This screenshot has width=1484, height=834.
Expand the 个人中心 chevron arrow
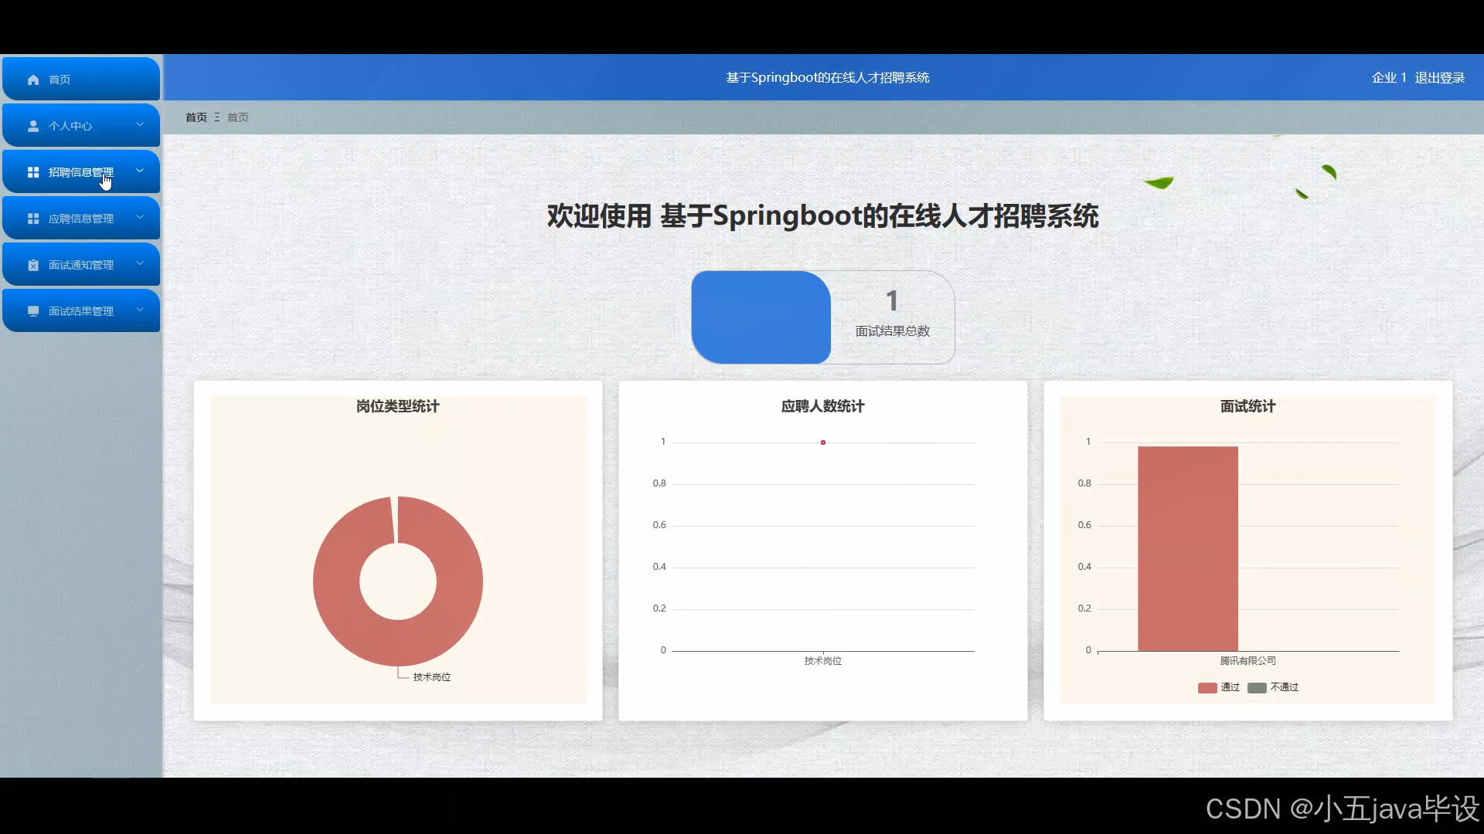pyautogui.click(x=140, y=124)
